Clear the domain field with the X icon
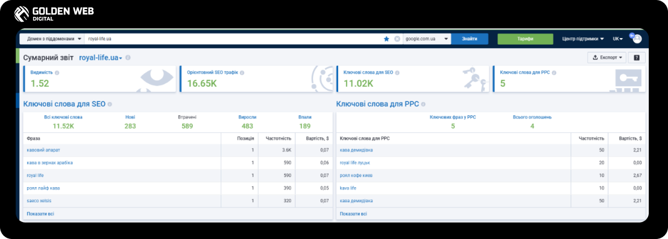 coord(397,39)
